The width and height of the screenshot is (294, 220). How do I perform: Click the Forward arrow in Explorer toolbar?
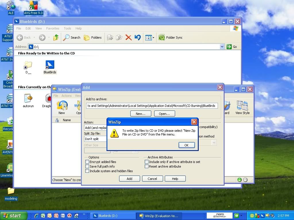click(42, 38)
